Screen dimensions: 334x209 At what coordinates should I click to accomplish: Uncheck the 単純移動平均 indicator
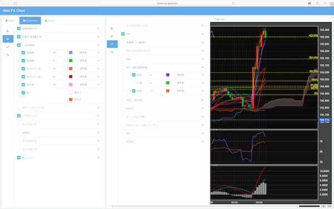(19, 28)
